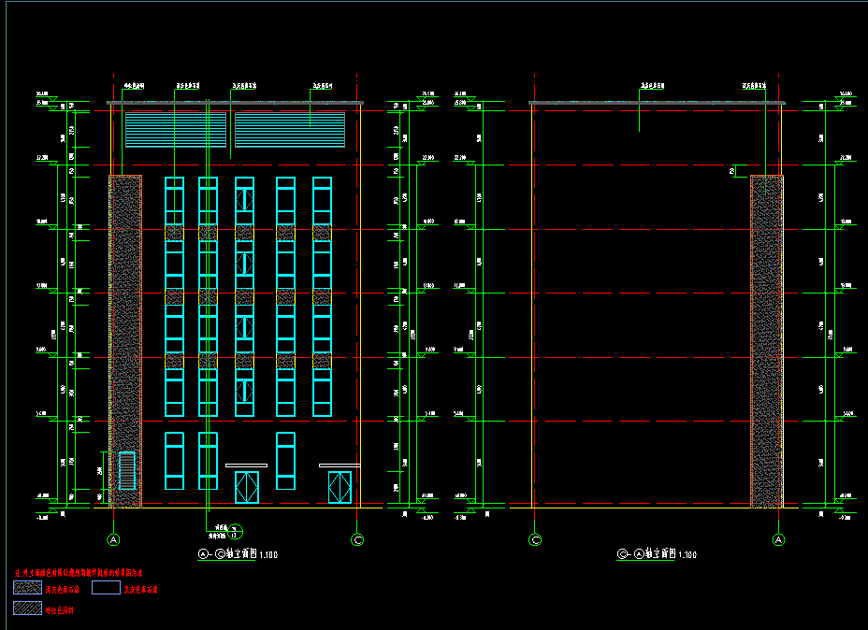868x630 pixels.
Task: Click axis bubble C under right elevation
Action: pyautogui.click(x=536, y=539)
